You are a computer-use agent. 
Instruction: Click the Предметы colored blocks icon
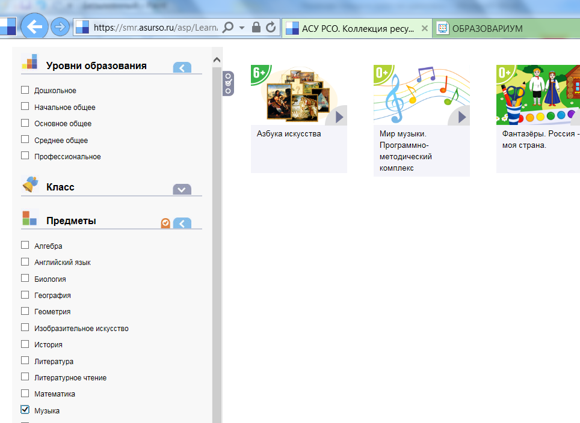pos(29,218)
